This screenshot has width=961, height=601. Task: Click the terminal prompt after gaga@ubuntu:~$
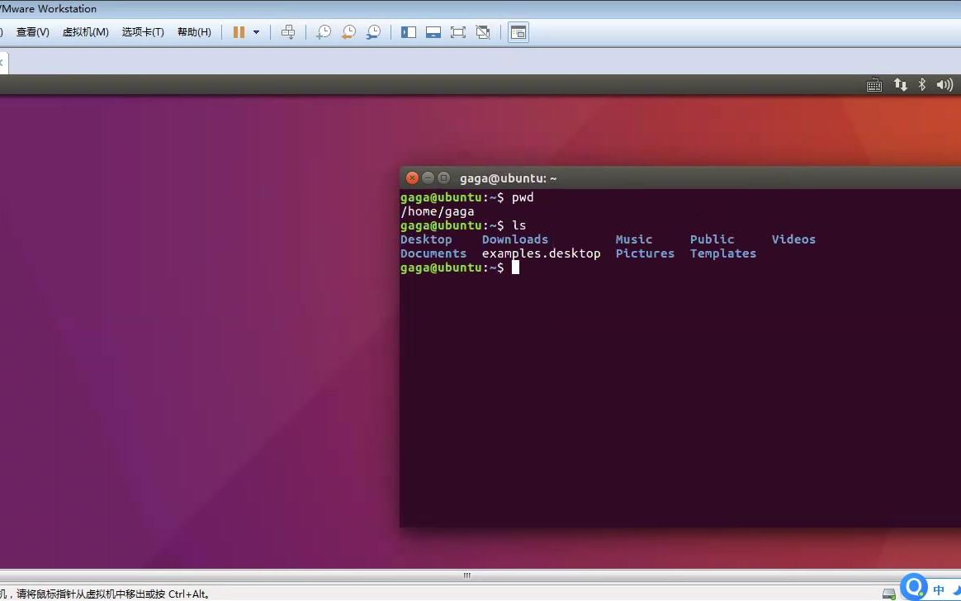tap(515, 267)
